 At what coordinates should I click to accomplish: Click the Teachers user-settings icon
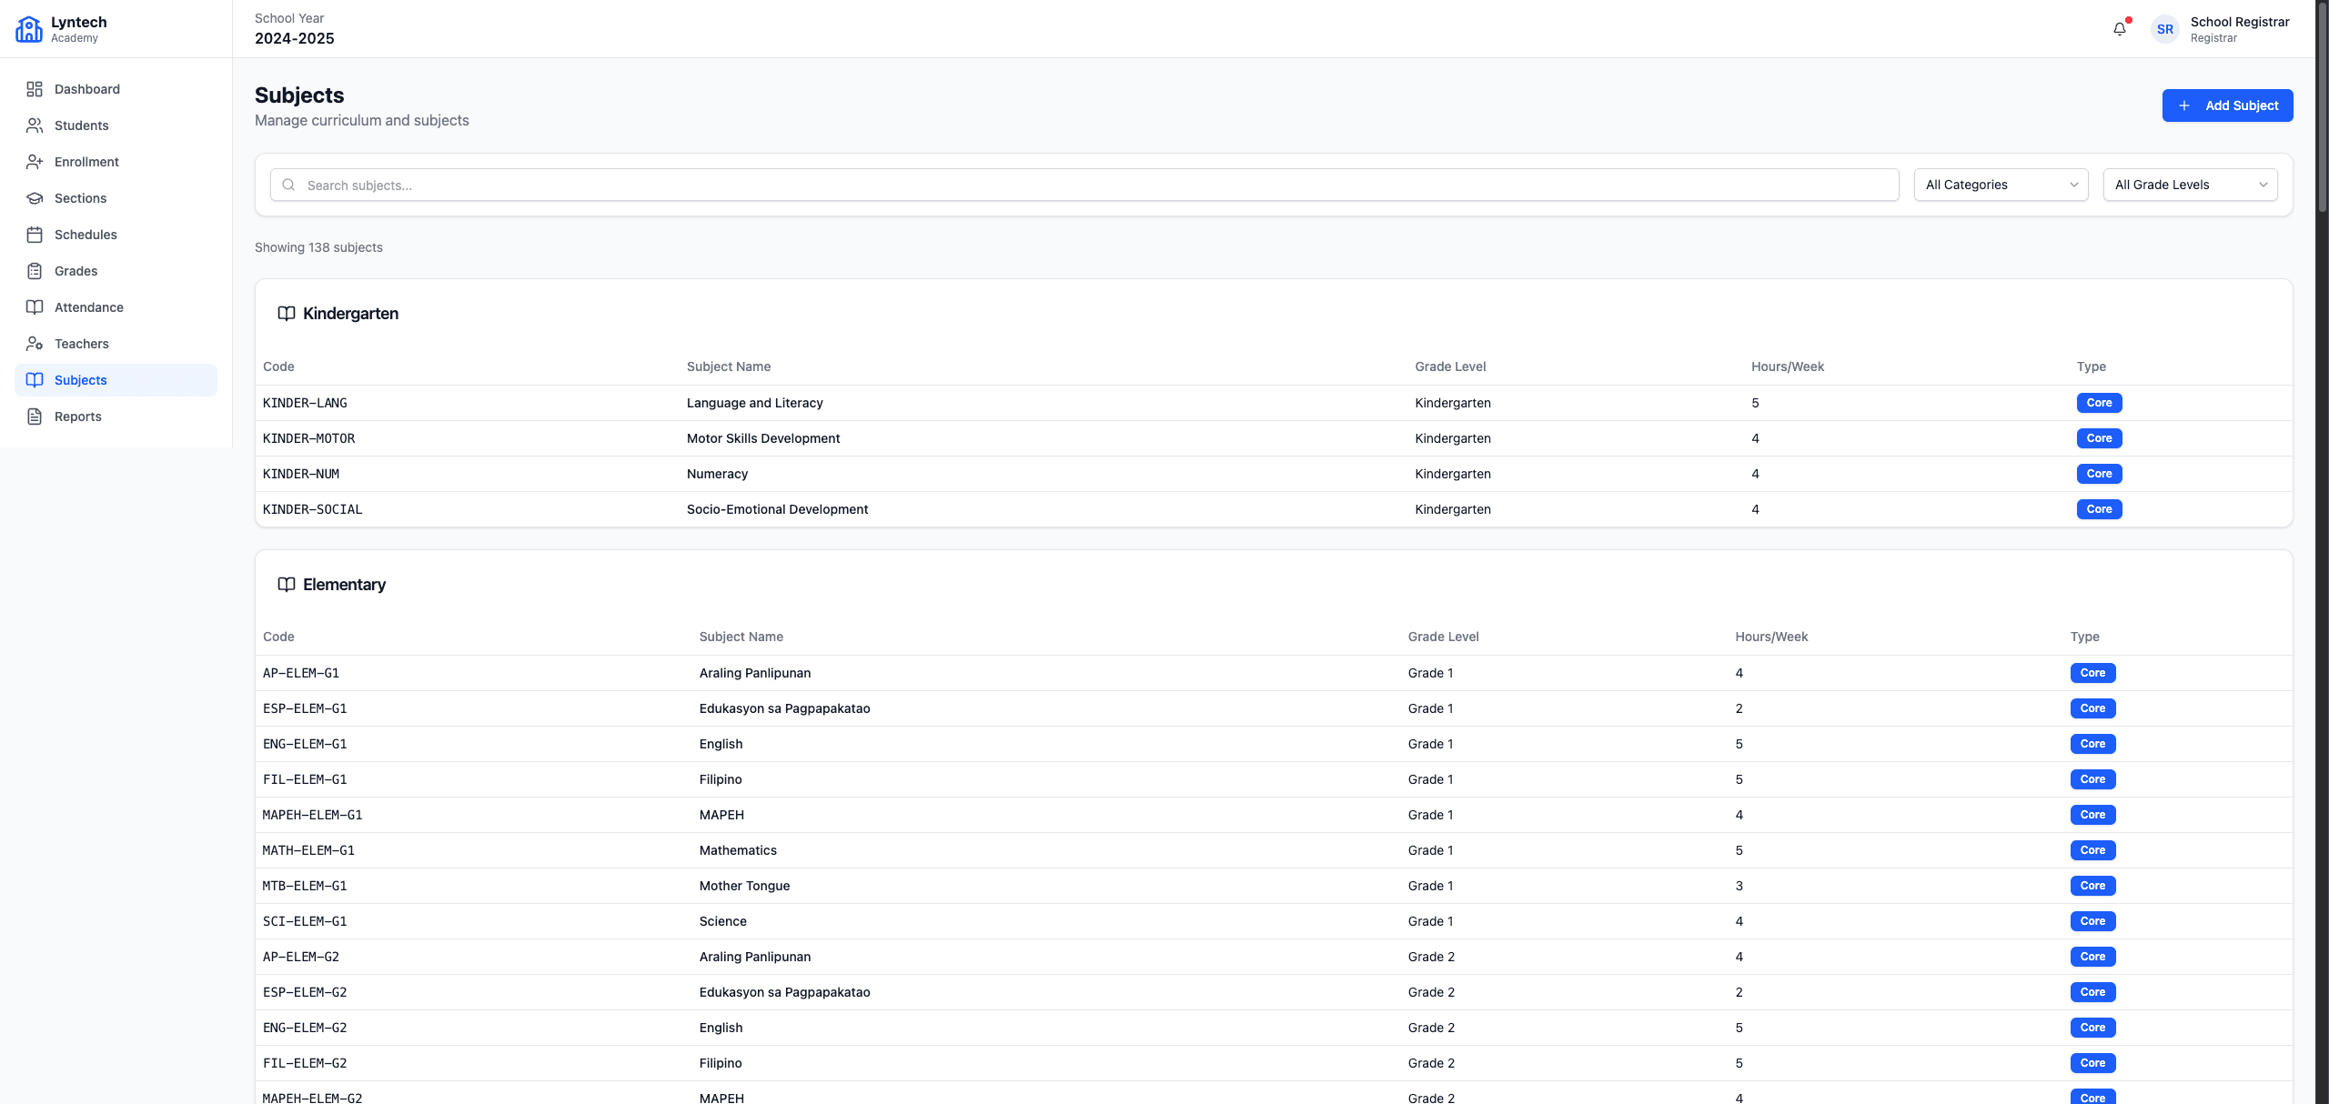pyautogui.click(x=35, y=344)
